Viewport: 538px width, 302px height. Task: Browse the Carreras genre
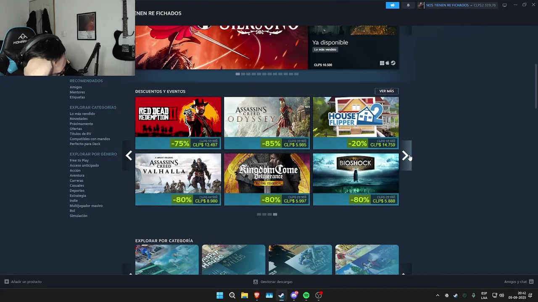76,180
